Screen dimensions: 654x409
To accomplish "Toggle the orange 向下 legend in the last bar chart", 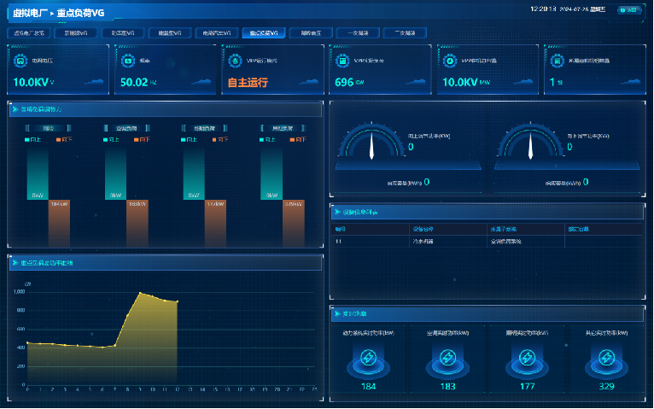I will coord(297,139).
